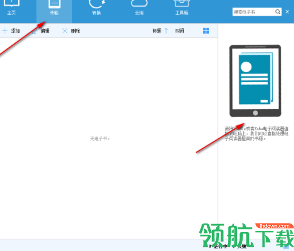Click the 进行中 in-progress status entry
Screen dimensions: 294x251
[x=218, y=246]
